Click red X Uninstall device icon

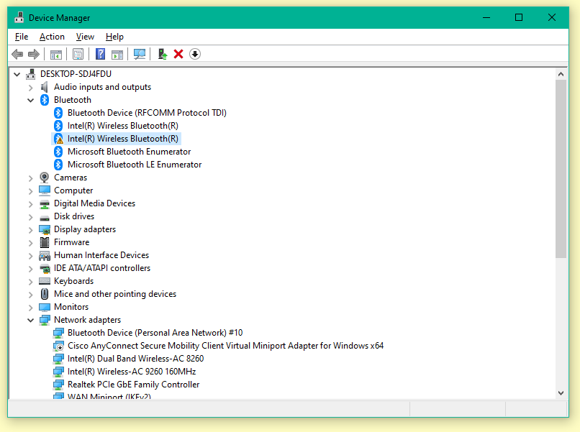tap(178, 55)
